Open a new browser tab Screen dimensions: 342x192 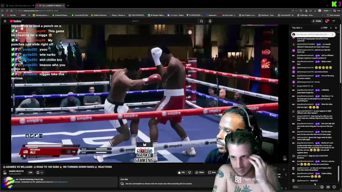pyautogui.click(x=68, y=5)
